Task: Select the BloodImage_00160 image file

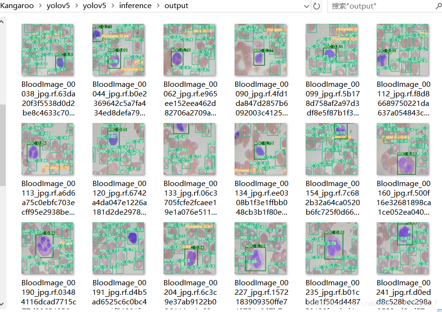Action: [403, 149]
